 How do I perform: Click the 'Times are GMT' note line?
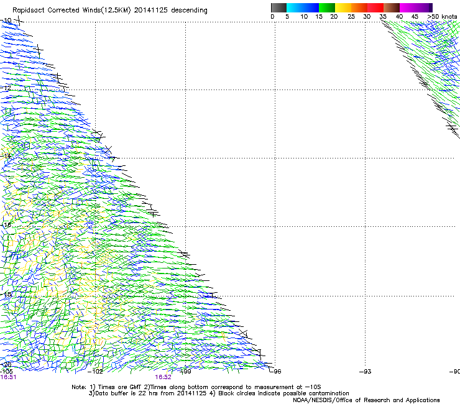click(196, 387)
